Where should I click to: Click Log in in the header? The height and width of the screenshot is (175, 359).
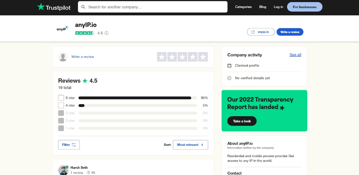pyautogui.click(x=279, y=7)
